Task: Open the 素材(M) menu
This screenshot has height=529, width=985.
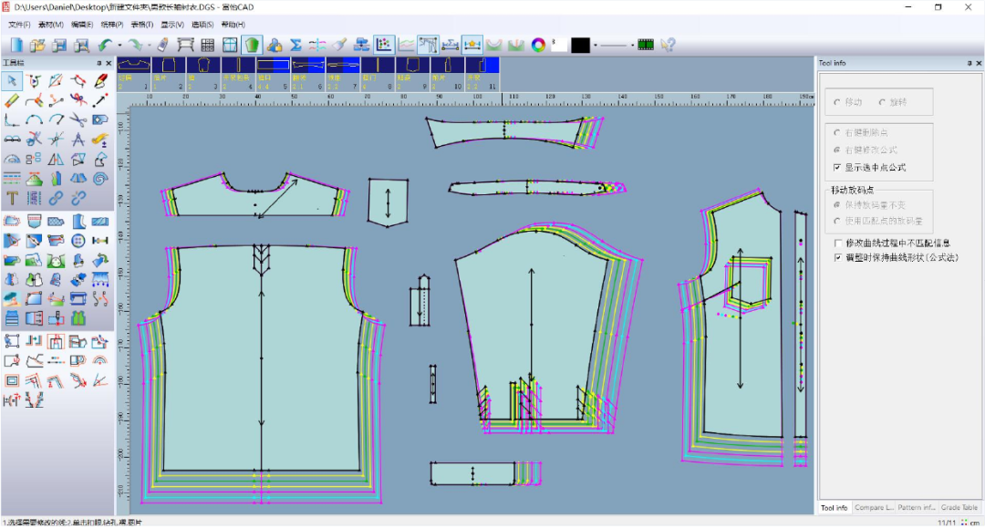Action: pyautogui.click(x=51, y=25)
